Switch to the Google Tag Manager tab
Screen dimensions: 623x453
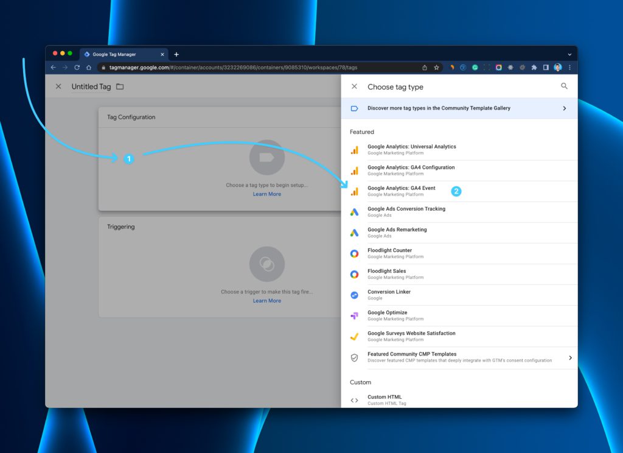coord(124,54)
